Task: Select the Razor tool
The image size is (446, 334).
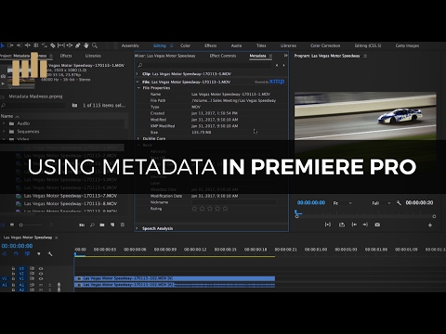Action: [x=53, y=45]
